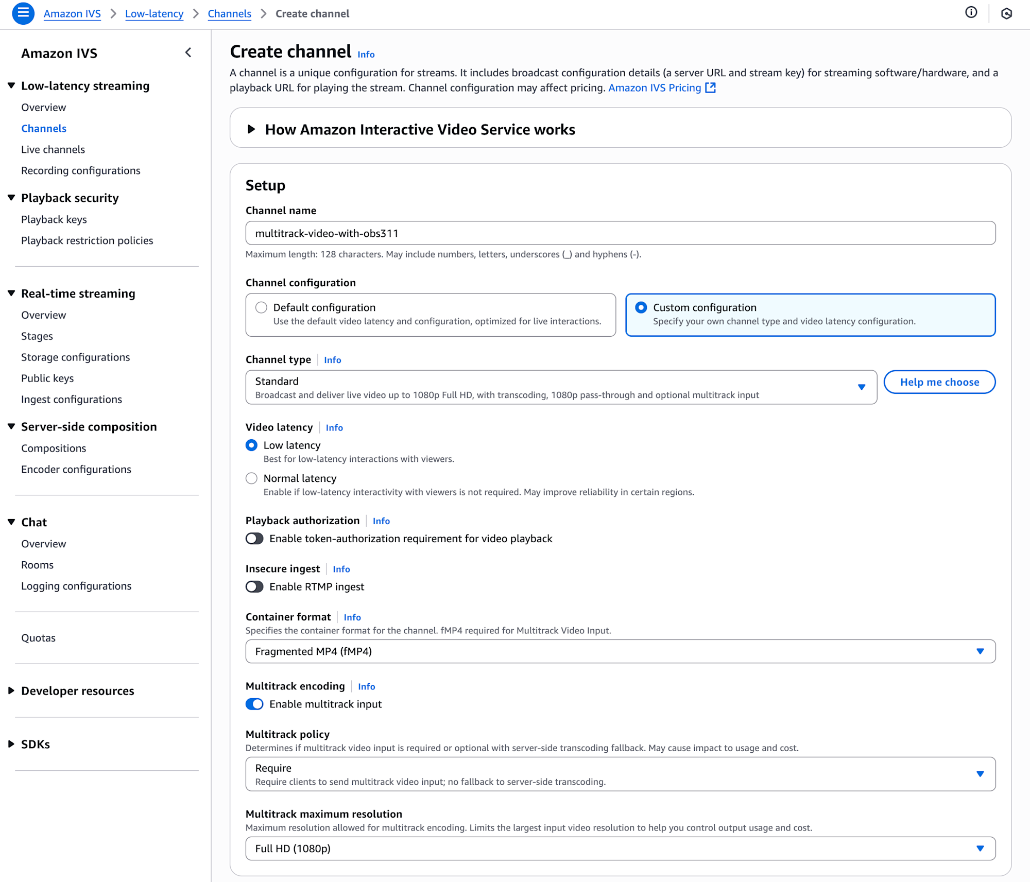This screenshot has height=882, width=1030.
Task: Open Overview under Real-time streaming
Action: click(44, 315)
